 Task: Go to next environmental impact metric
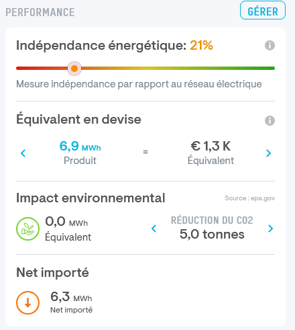coord(270,229)
